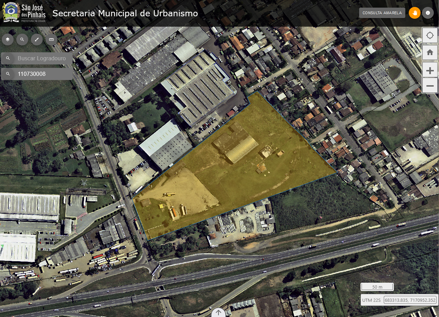Viewport: 439px width, 317px height.
Task: Click the UTM 22S label
Action: point(372,300)
